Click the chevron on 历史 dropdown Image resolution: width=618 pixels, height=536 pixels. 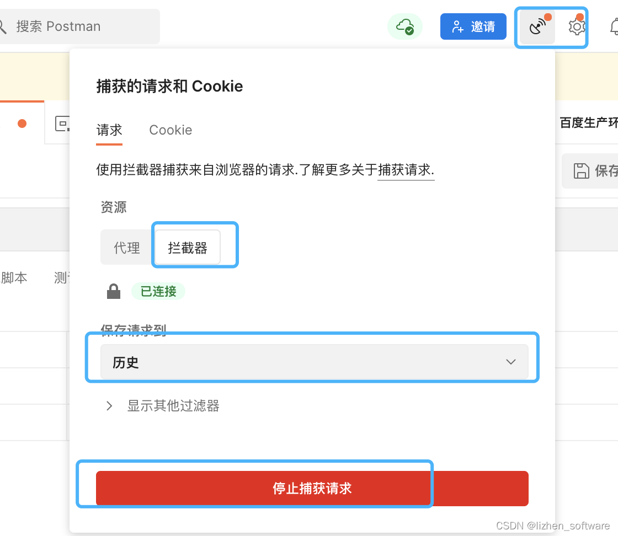(511, 362)
